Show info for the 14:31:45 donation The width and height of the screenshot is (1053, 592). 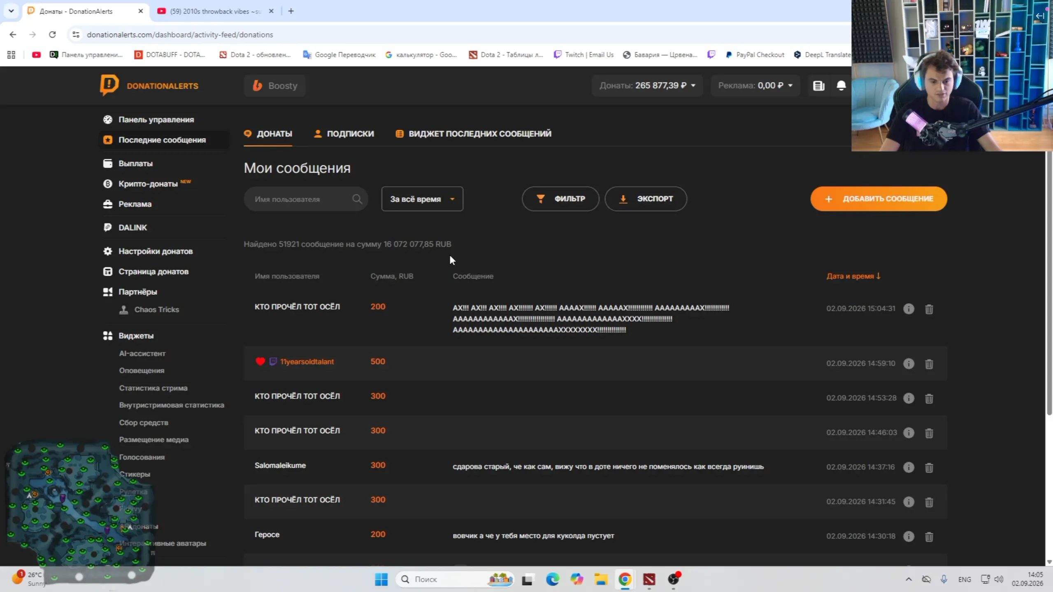909,502
